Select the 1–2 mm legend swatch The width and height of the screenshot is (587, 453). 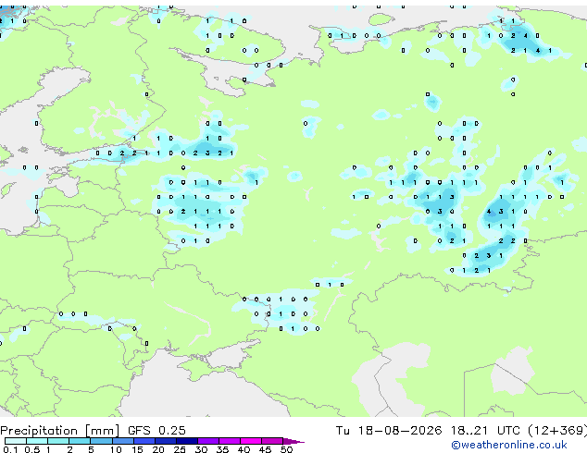(58, 441)
